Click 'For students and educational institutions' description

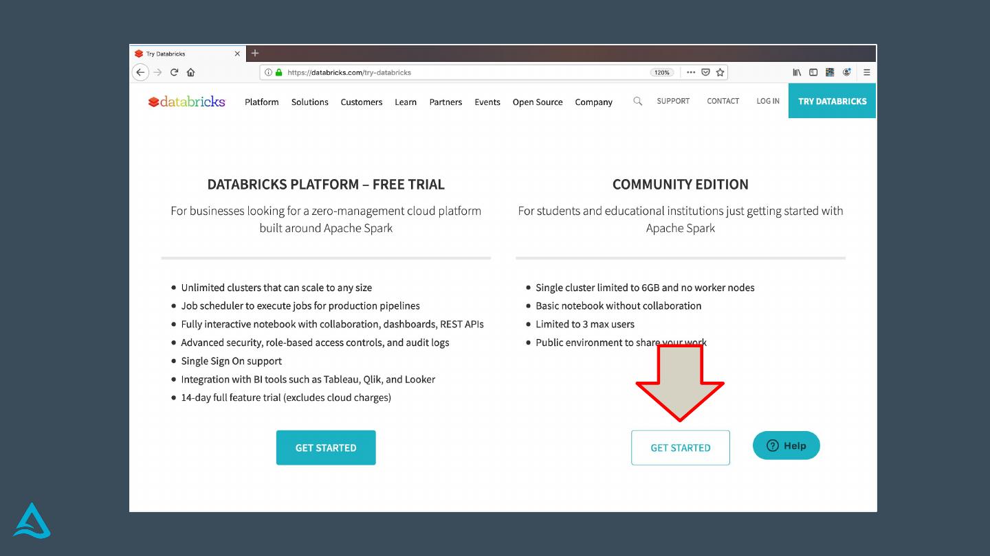(x=681, y=219)
